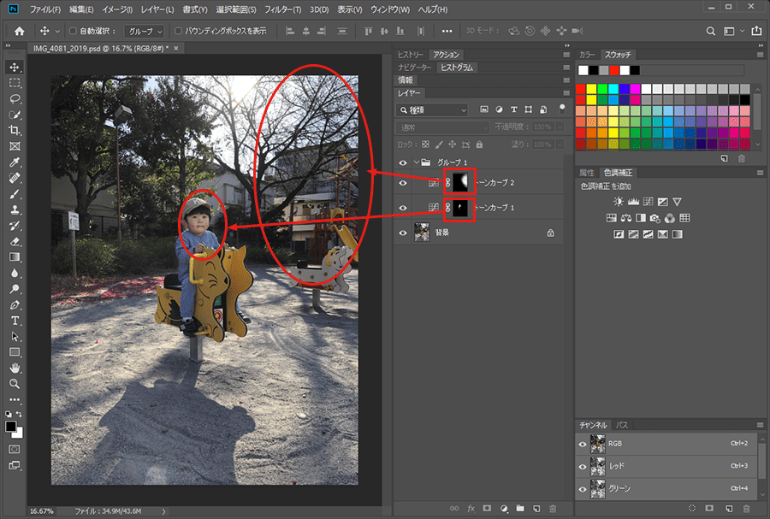
Task: Select the トーンカーブ 2 layer mask thumbnail
Action: pyautogui.click(x=460, y=182)
